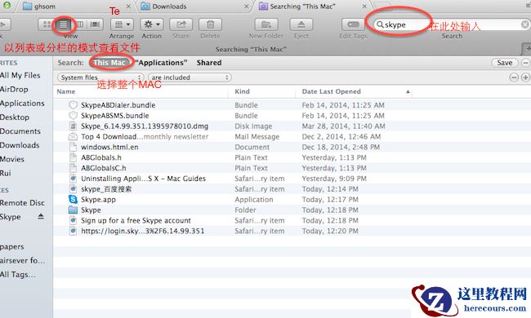This screenshot has width=531, height=318.
Task: Select Sign up for a free Skype account
Action: pyautogui.click(x=136, y=220)
